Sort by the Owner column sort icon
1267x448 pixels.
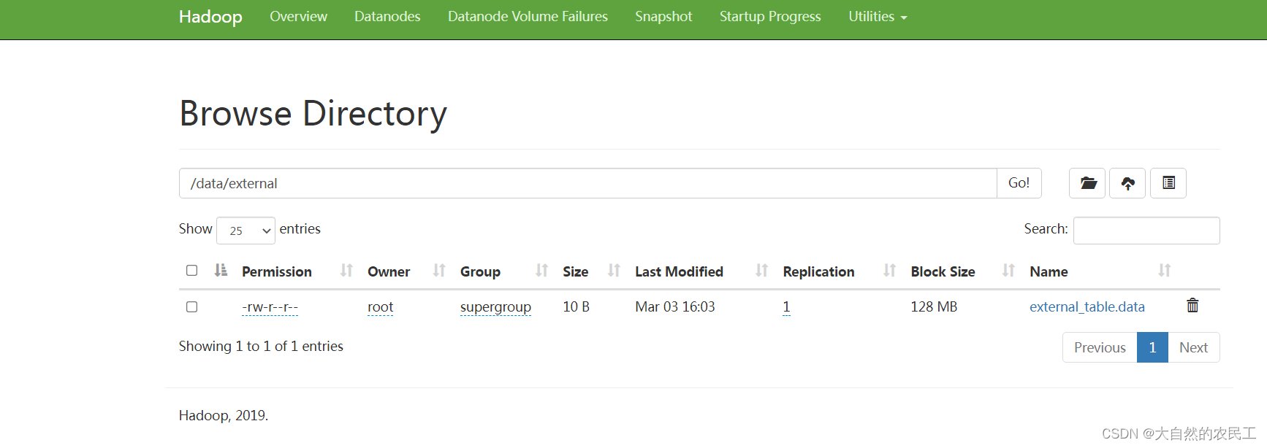click(439, 271)
